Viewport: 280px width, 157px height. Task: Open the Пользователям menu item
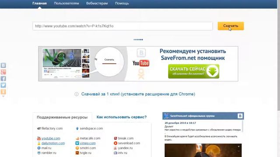coord(66,3)
